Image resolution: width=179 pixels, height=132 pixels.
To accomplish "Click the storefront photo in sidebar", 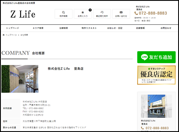I will coord(156,106).
